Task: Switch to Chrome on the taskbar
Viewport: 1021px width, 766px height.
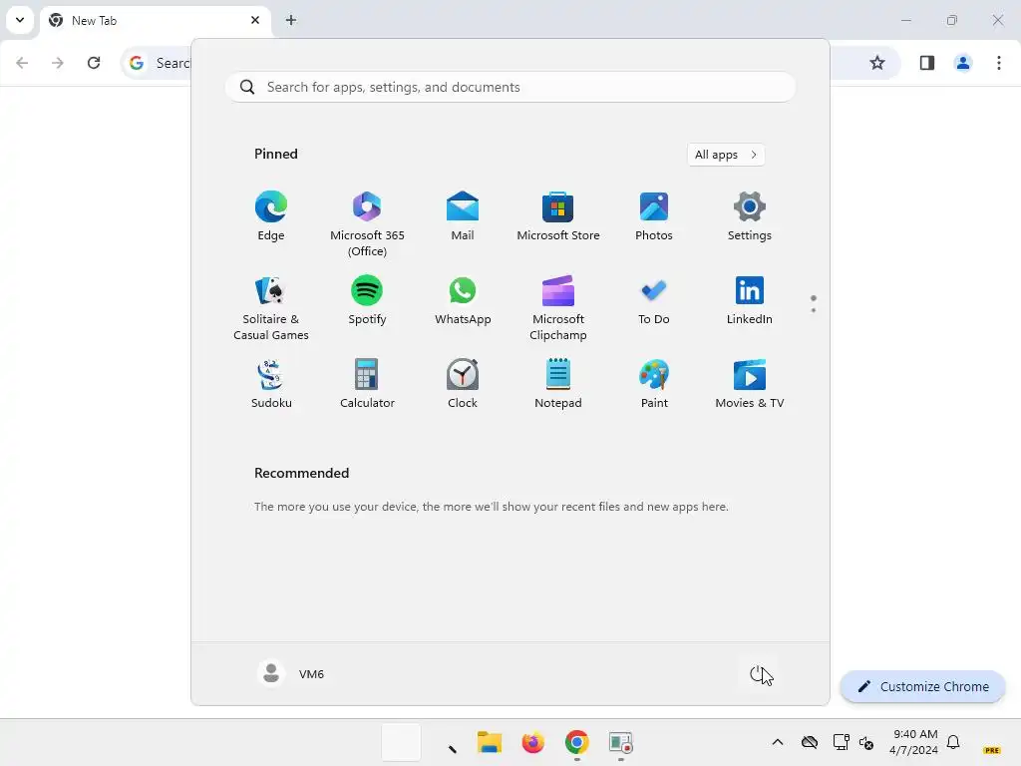Action: click(x=577, y=742)
